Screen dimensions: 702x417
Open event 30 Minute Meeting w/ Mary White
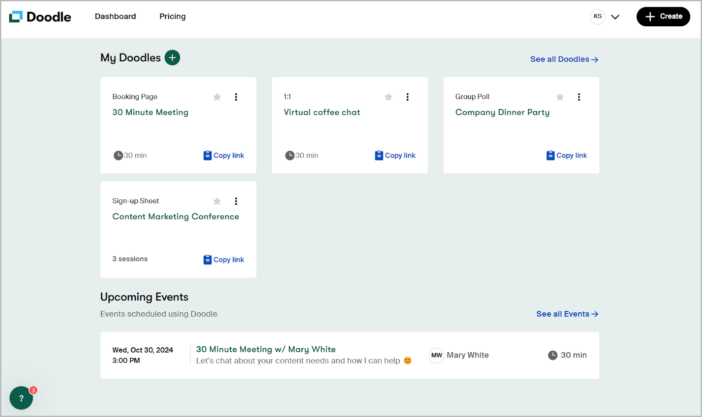click(x=266, y=349)
